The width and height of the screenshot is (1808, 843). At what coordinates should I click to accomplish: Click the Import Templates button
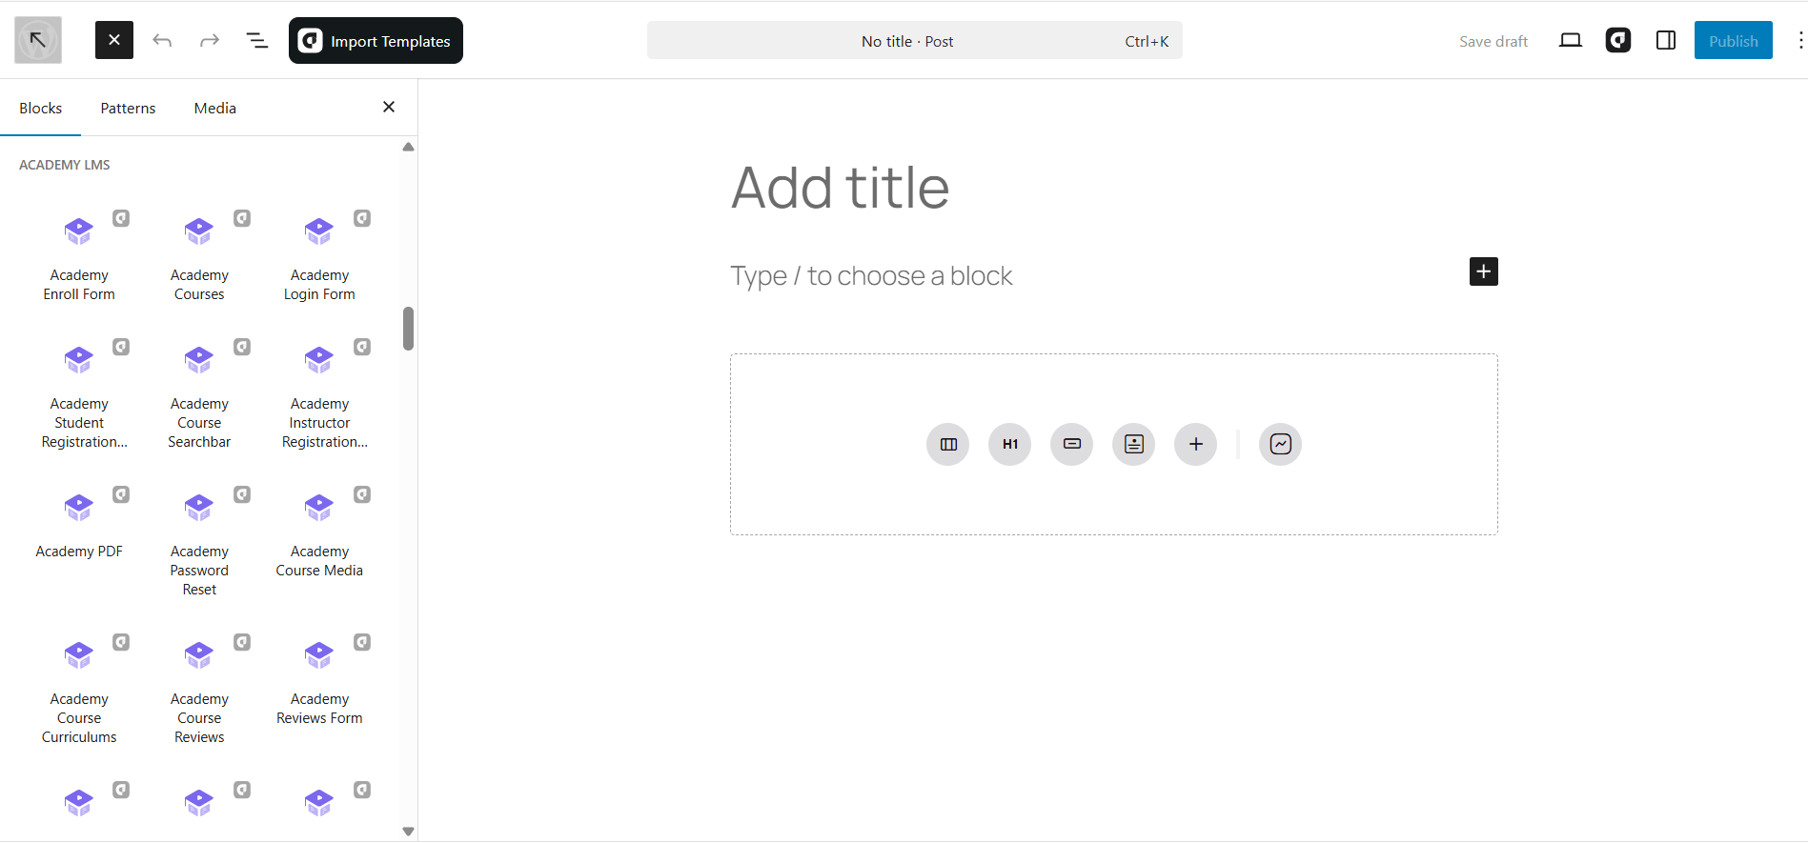point(376,41)
